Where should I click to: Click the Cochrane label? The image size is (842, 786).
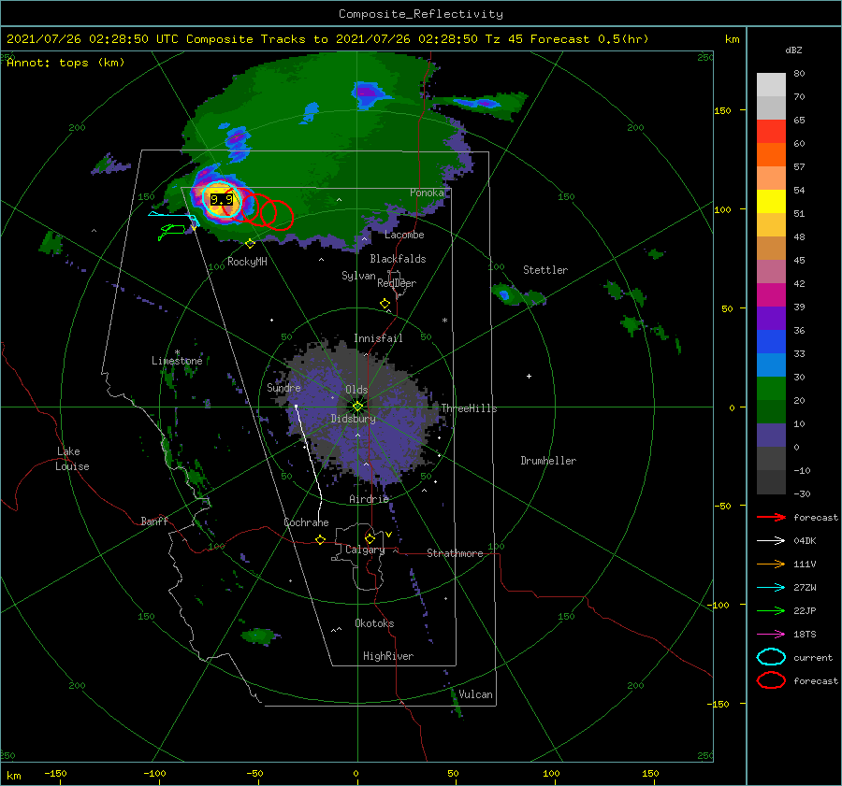306,522
